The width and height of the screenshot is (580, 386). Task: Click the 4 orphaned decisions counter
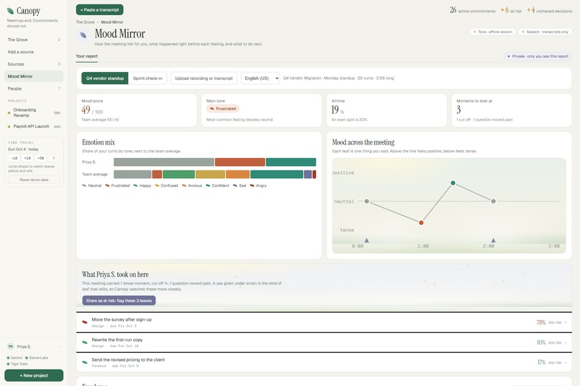[550, 10]
